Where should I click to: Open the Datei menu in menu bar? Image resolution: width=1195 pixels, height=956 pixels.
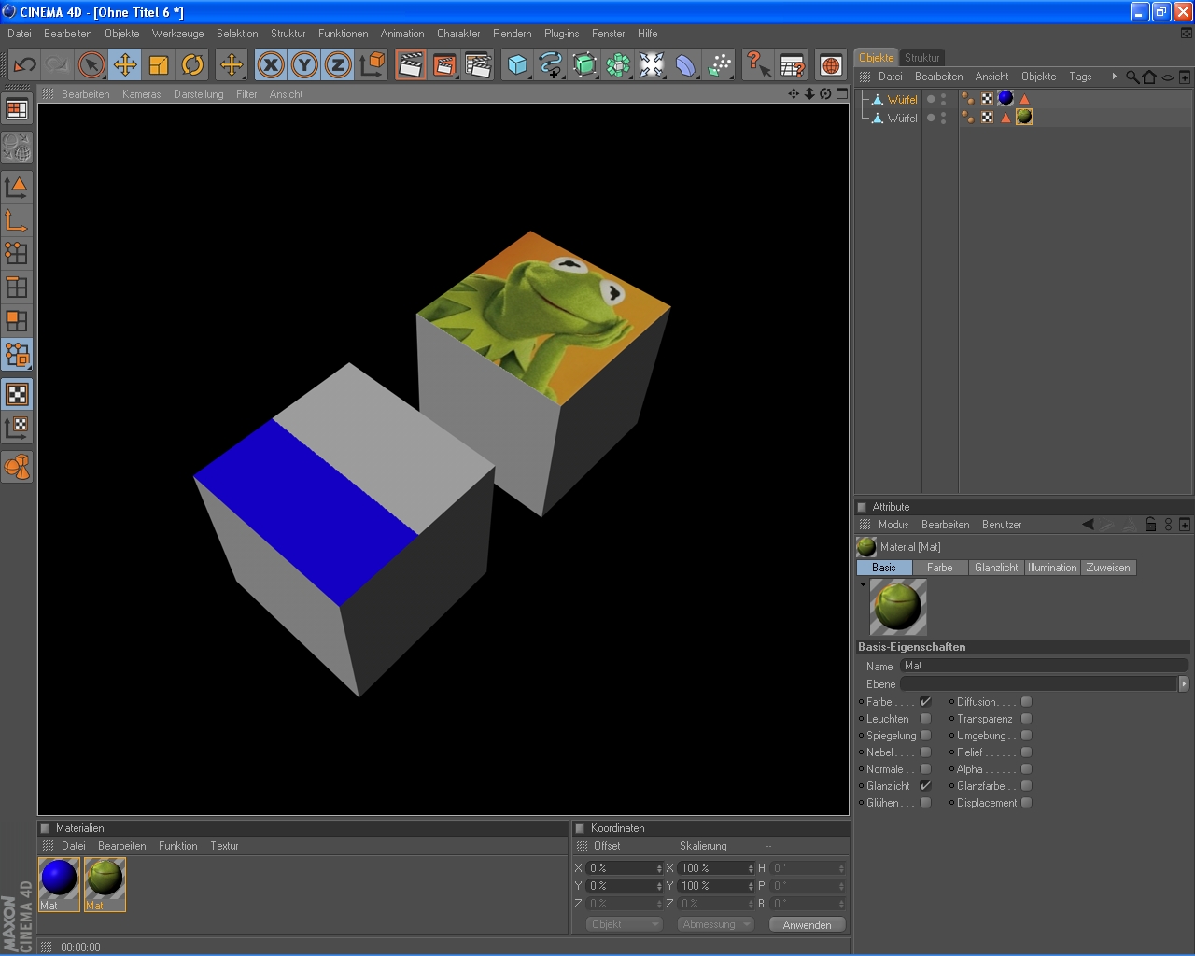pos(20,34)
